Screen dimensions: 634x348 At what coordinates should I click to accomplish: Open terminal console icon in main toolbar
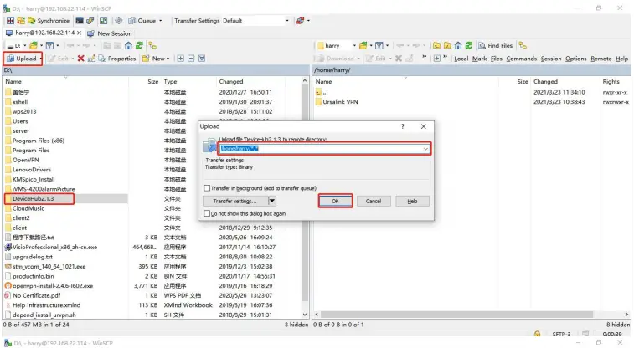coord(80,21)
